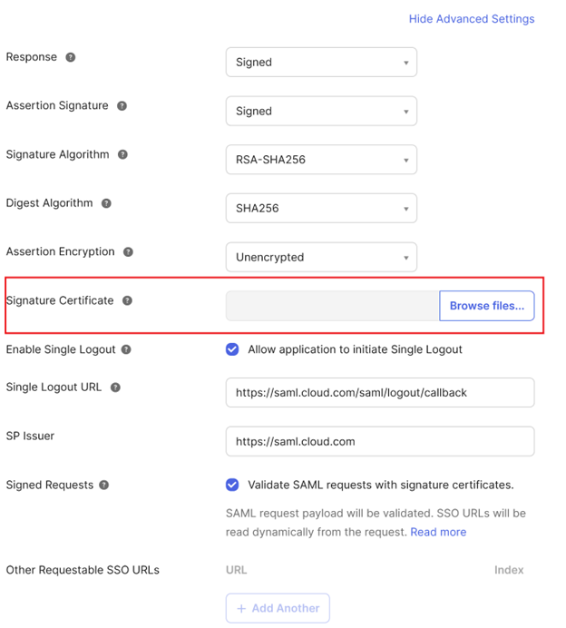Viewport: 566px width, 628px height.
Task: Click Assertion Encryption help icon
Action: [x=128, y=252]
